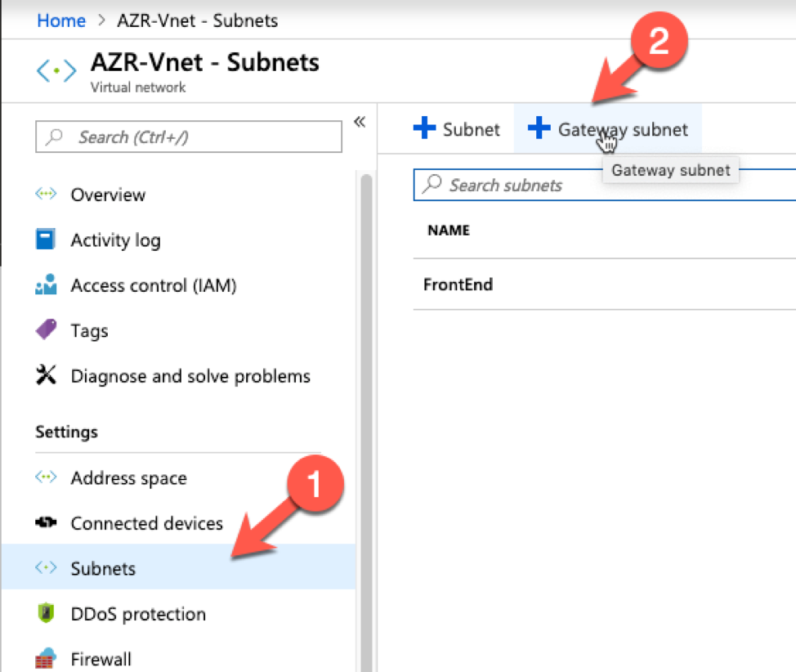Screen dimensions: 796x672
Task: Click the Settings section heading
Action: (66, 432)
